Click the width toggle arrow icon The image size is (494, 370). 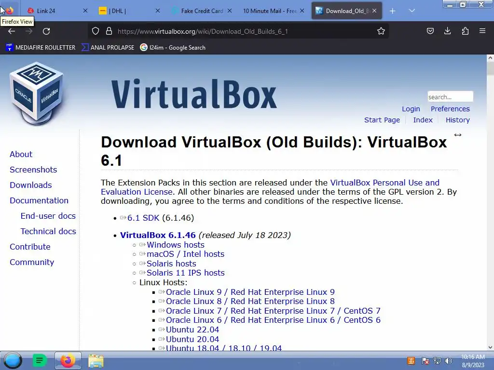(458, 135)
